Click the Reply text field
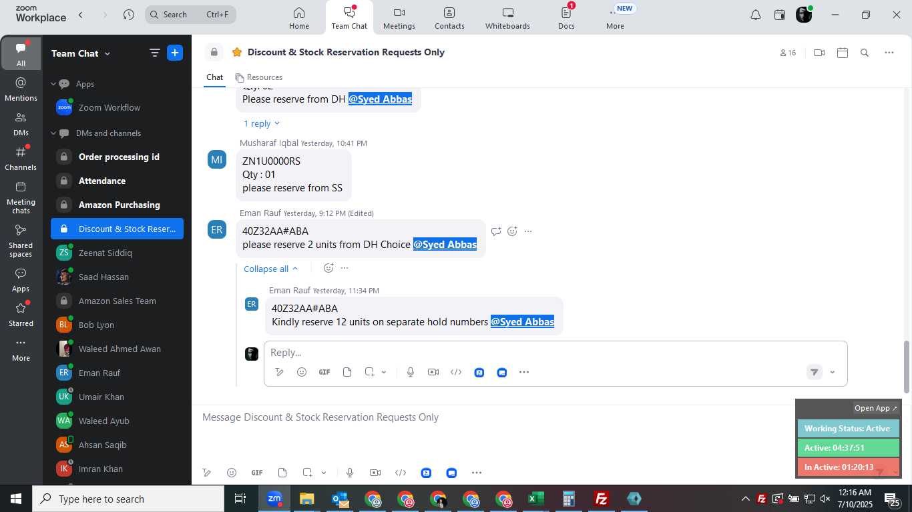The width and height of the screenshot is (912, 512). 555,352
